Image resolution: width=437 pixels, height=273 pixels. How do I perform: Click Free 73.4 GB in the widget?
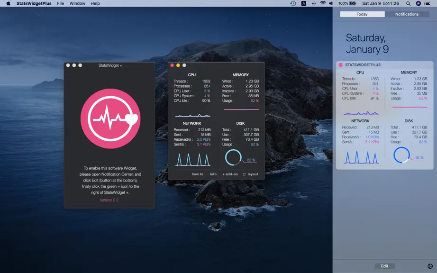point(420,137)
